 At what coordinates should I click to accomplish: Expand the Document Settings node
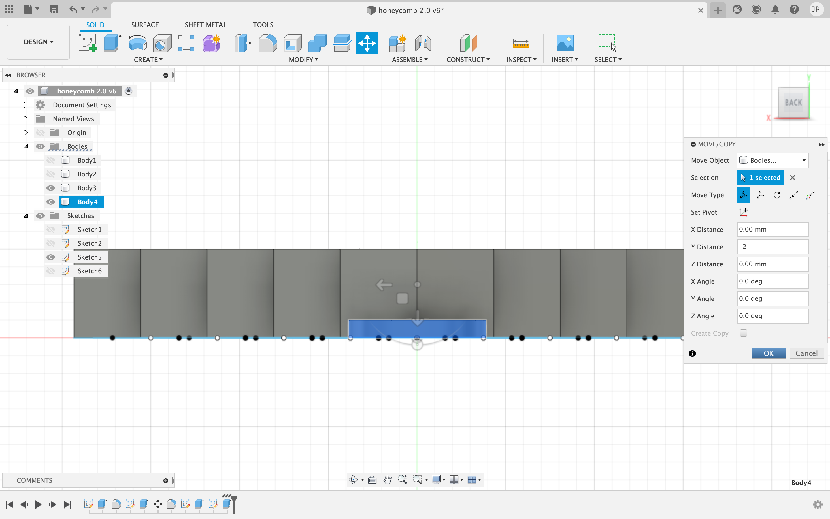point(26,105)
